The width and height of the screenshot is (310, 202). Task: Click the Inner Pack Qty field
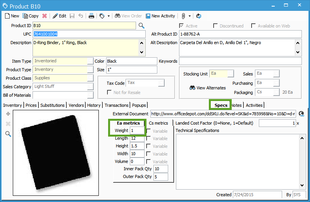tap(161, 169)
